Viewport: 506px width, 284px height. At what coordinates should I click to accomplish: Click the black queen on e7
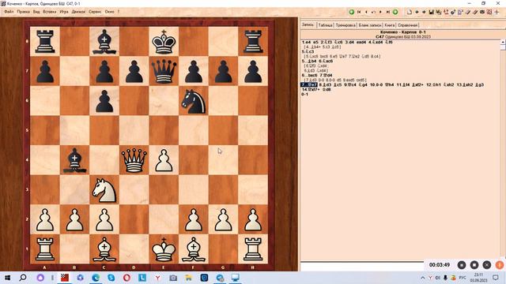[164, 71]
